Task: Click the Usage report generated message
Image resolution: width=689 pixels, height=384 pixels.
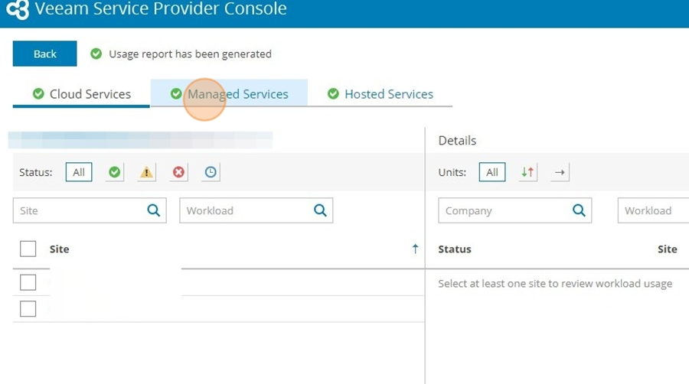Action: (x=190, y=54)
